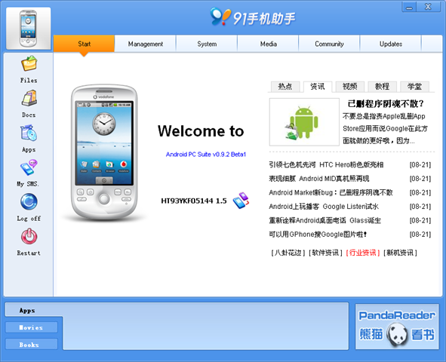Select the bottom Movies tab
Screen dimensions: 446x362
click(x=31, y=327)
